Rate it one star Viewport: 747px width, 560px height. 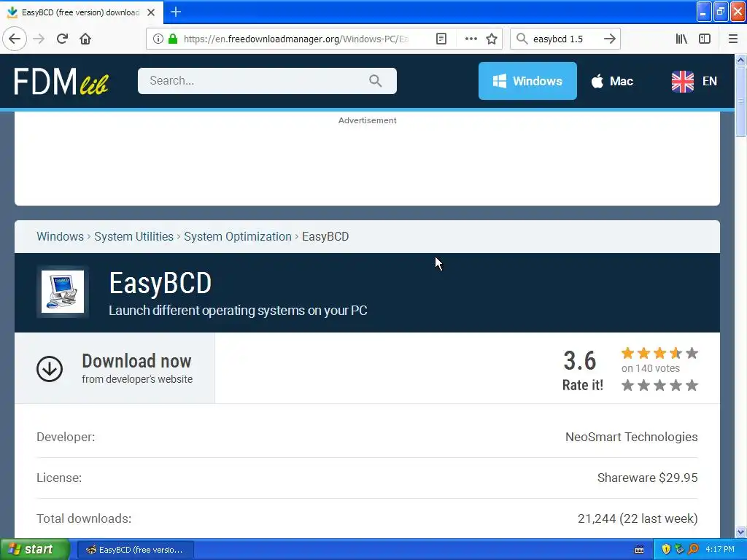pyautogui.click(x=628, y=385)
